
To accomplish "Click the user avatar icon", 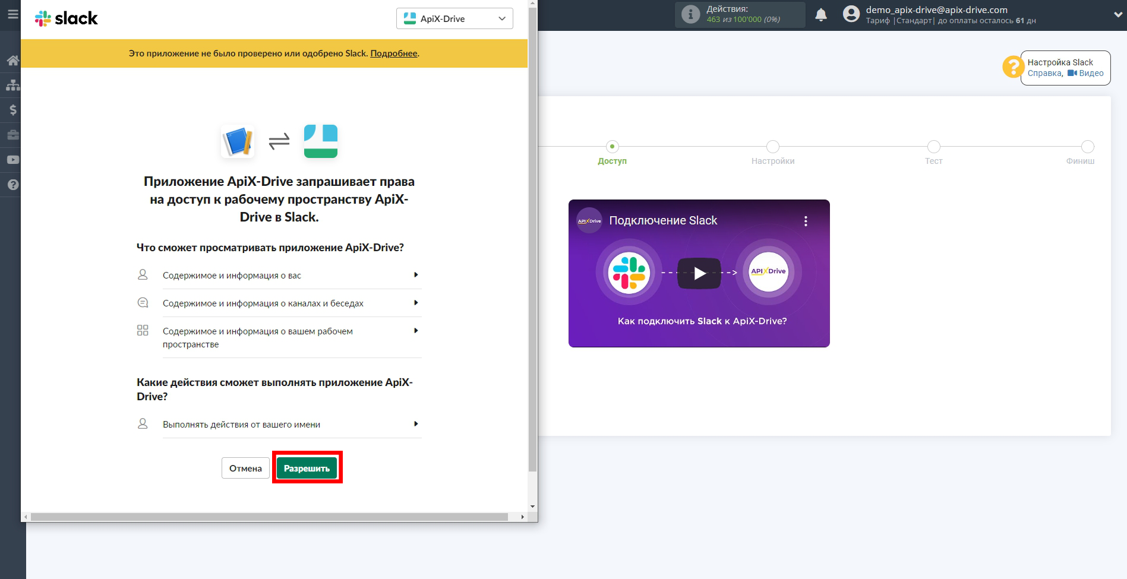I will pos(851,14).
